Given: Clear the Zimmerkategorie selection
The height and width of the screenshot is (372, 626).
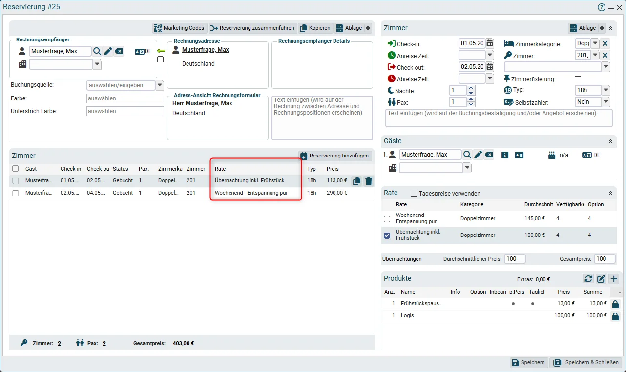Looking at the screenshot, I should pos(605,43).
